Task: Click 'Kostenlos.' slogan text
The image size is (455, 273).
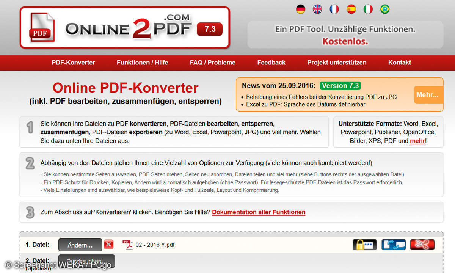Action: [x=345, y=41]
